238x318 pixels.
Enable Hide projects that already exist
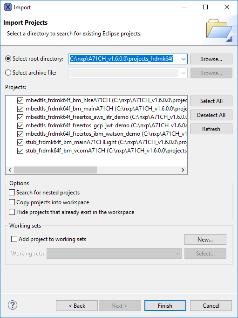tap(12, 212)
